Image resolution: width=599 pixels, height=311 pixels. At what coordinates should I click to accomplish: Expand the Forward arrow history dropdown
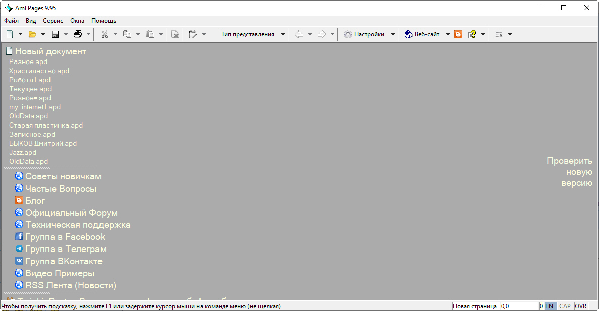(332, 34)
